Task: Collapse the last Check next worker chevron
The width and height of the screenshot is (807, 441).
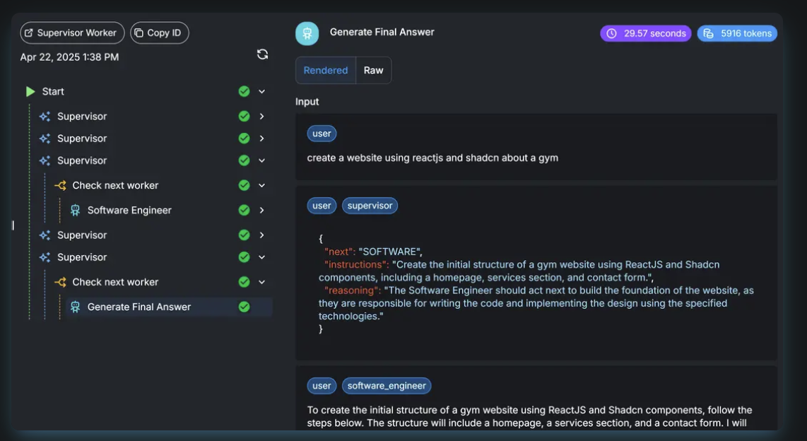Action: click(262, 282)
